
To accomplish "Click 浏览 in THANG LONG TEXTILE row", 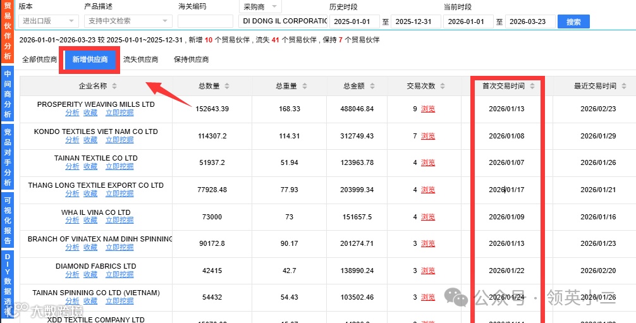I will coord(428,190).
